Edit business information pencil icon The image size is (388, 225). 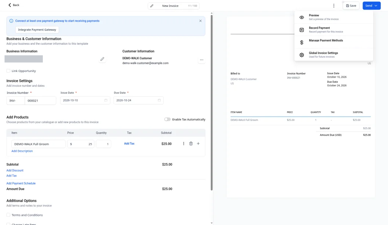[102, 59]
